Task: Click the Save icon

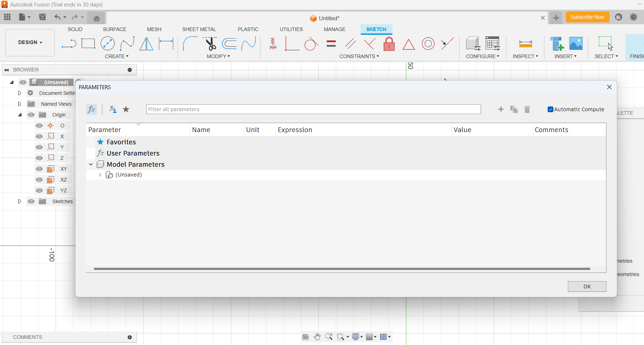Action: coord(42,17)
